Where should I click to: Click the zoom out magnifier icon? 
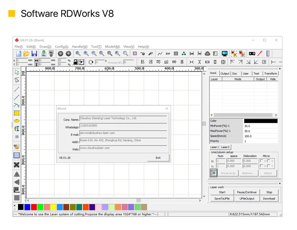click(94, 54)
